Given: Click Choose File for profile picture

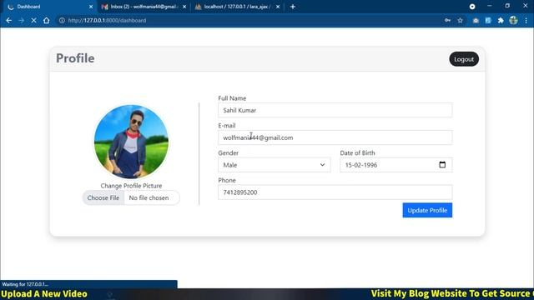Looking at the screenshot, I should point(103,197).
